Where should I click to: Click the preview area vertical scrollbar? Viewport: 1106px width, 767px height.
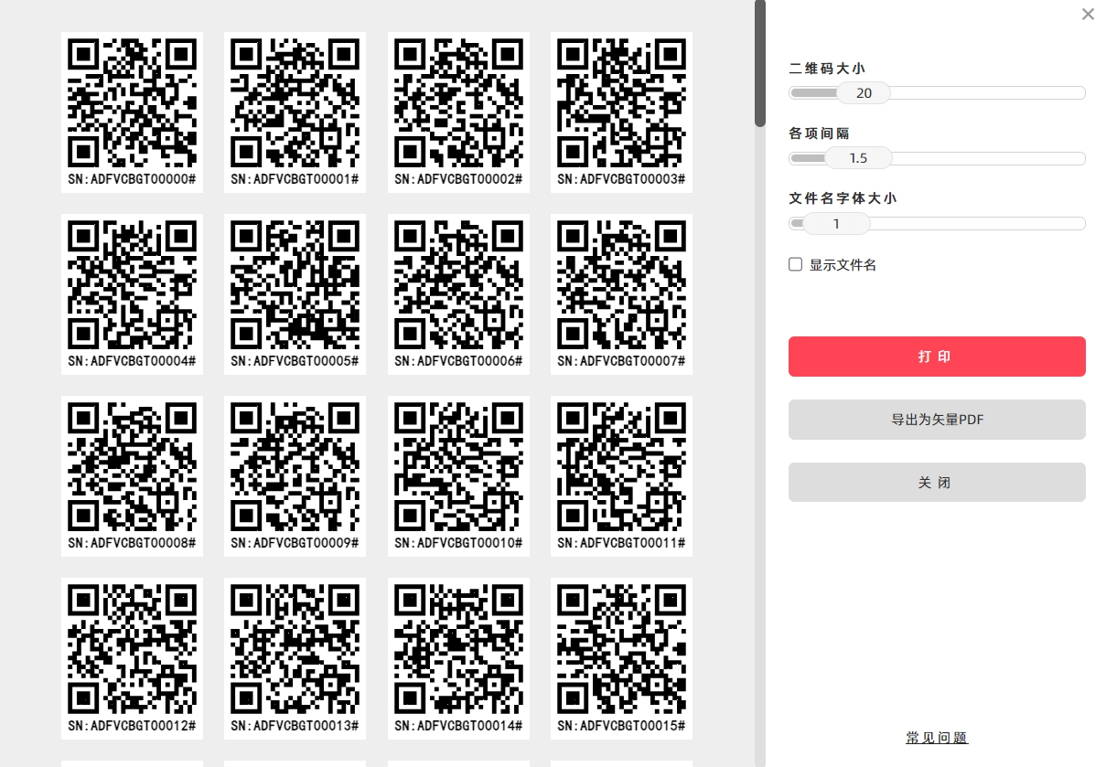[760, 64]
